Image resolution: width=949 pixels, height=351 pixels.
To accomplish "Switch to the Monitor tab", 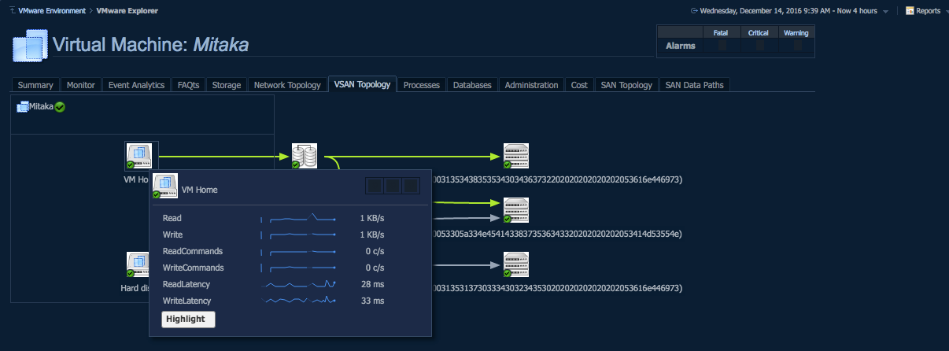I will coord(81,85).
